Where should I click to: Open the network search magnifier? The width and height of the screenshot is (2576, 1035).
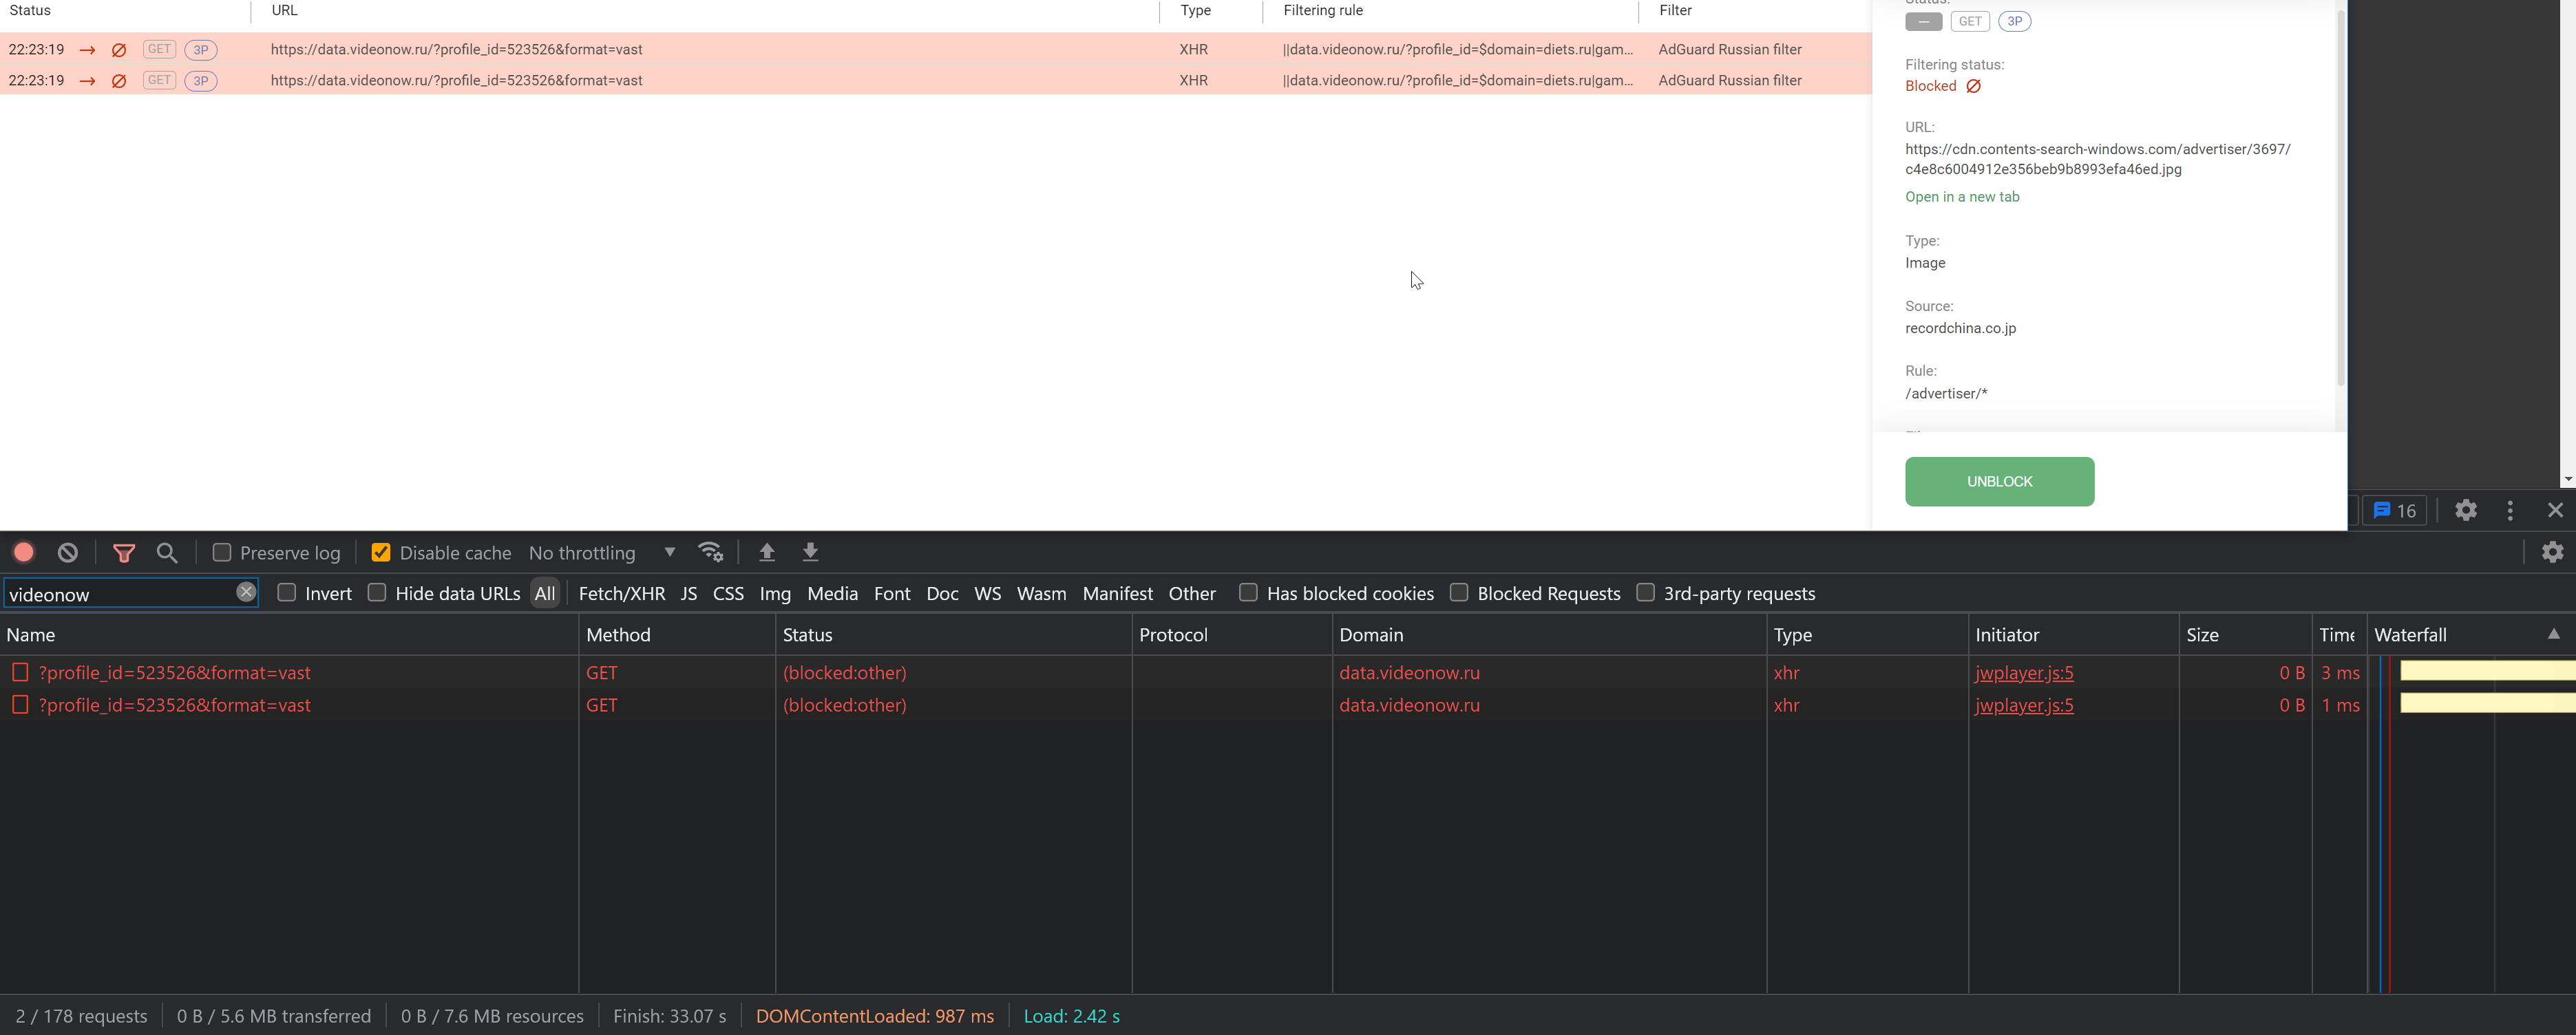pyautogui.click(x=167, y=552)
